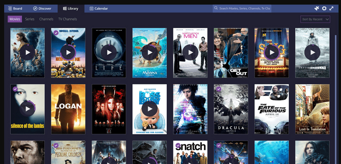Open the Rogue One poster in bottom row
Viewport: 341px width, 164px height.
(312, 152)
